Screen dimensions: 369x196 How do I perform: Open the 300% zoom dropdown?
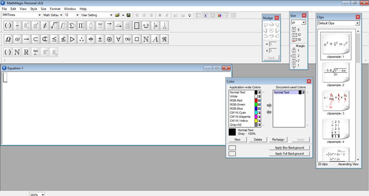coord(43,194)
